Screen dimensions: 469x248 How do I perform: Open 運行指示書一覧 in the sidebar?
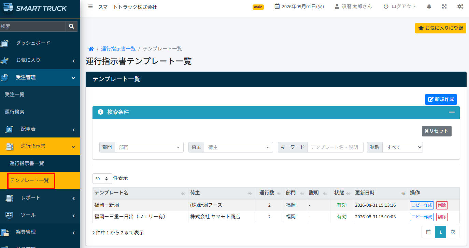coord(40,163)
